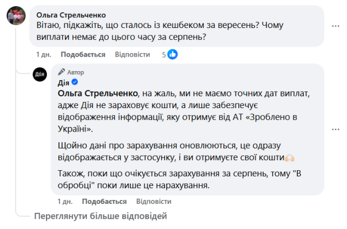Like Ольга Стрельченко's comment via Подобається
The height and width of the screenshot is (229, 347).
click(x=83, y=54)
